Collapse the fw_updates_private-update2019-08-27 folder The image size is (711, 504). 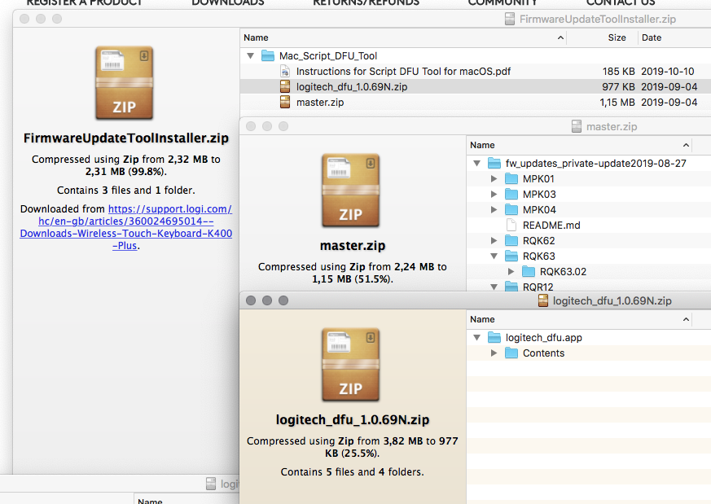coord(476,163)
